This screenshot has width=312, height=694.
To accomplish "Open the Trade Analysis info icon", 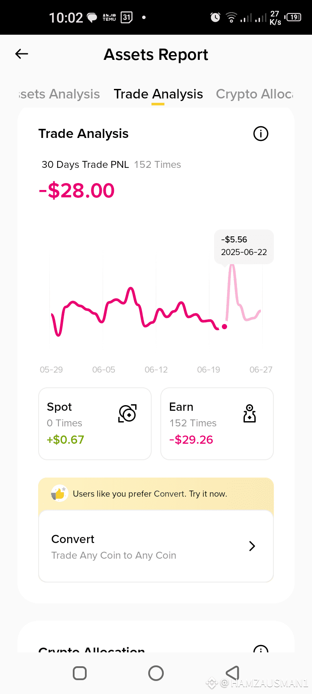I will tap(261, 134).
